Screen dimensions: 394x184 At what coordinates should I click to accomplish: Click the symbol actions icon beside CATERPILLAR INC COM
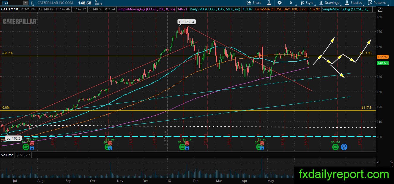pyautogui.click(x=32, y=3)
